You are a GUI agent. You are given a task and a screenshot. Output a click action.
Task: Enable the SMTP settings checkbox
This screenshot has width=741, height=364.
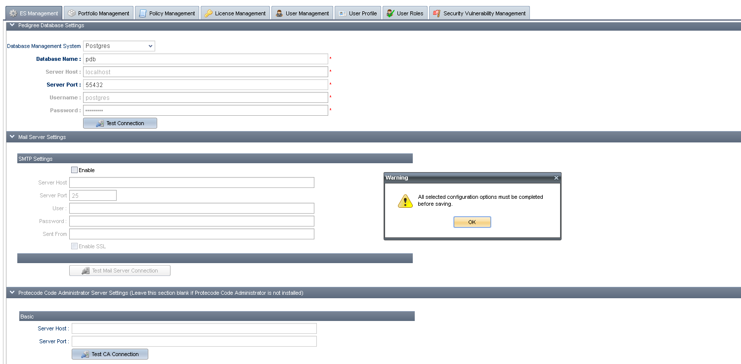[75, 170]
